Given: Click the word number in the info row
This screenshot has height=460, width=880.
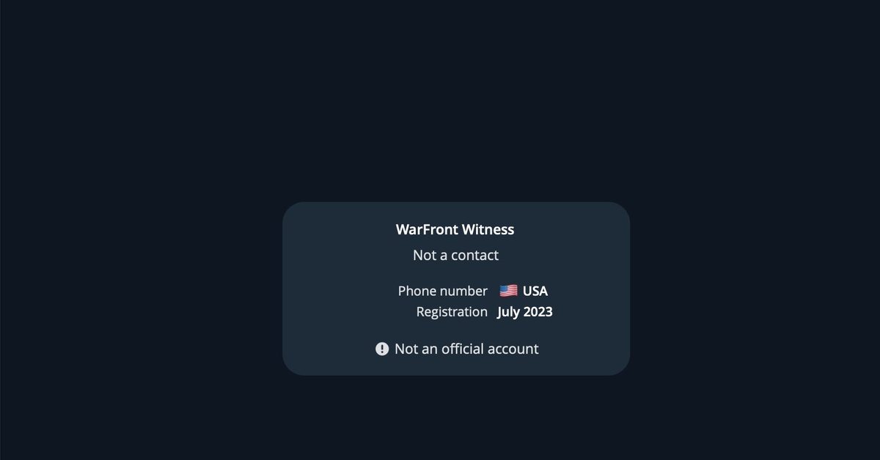Looking at the screenshot, I should (x=464, y=291).
